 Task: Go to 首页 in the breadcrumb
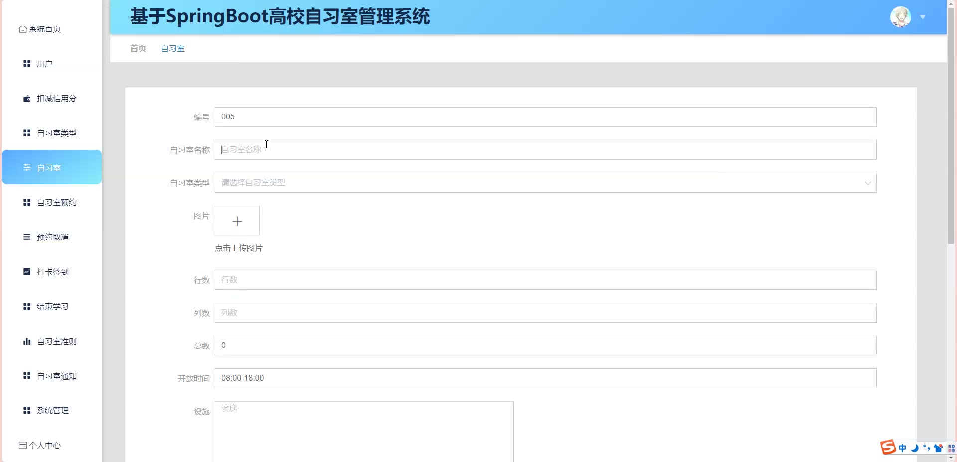click(138, 48)
